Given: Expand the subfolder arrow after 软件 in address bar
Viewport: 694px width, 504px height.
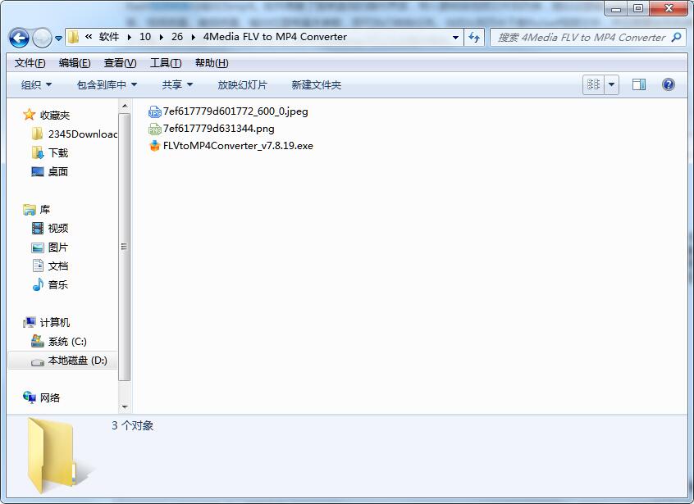Looking at the screenshot, I should 130,37.
